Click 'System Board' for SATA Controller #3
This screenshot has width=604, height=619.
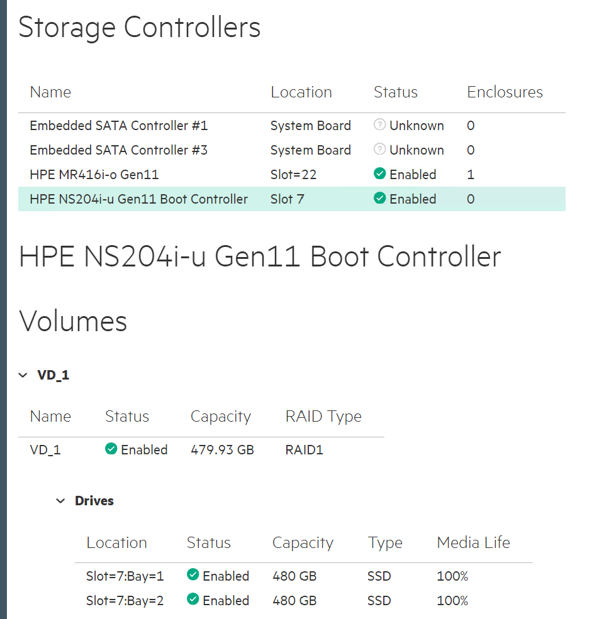[311, 150]
